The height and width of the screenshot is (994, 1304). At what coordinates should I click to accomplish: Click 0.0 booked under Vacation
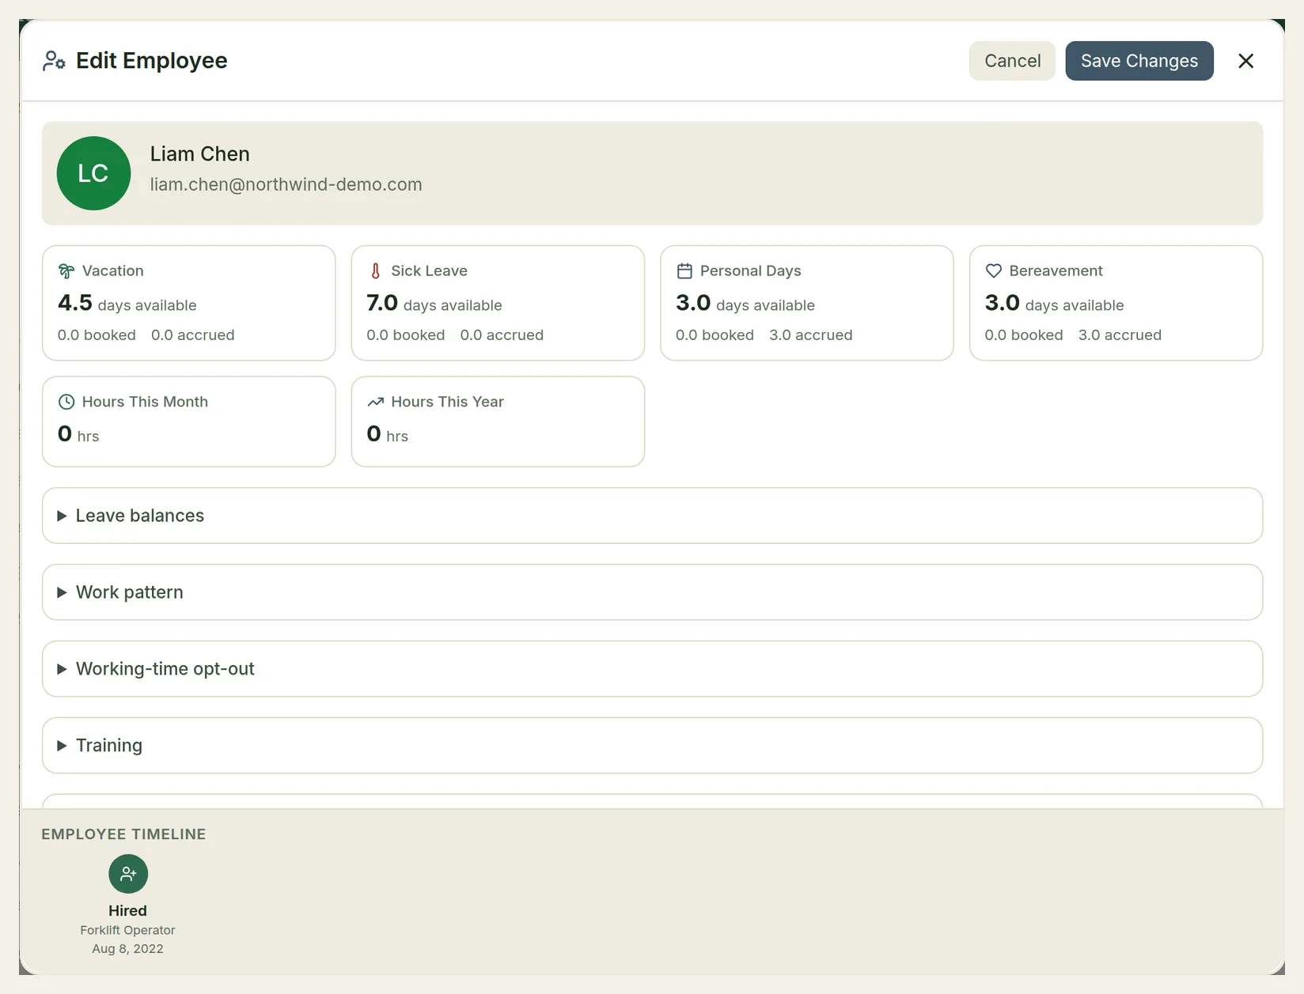click(x=97, y=335)
